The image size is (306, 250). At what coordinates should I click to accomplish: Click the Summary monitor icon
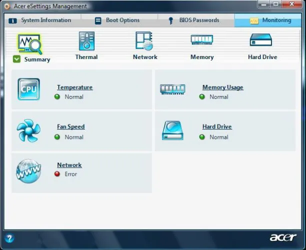point(29,44)
